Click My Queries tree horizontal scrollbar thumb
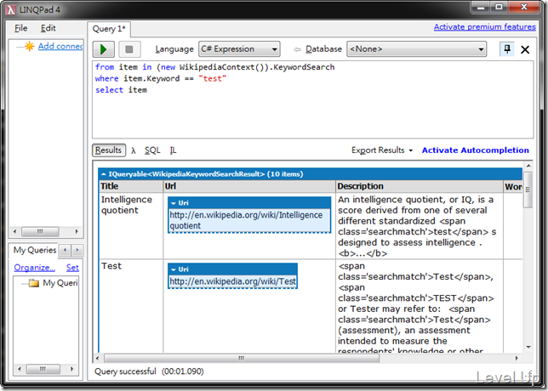The width and height of the screenshot is (548, 391). pos(43,369)
